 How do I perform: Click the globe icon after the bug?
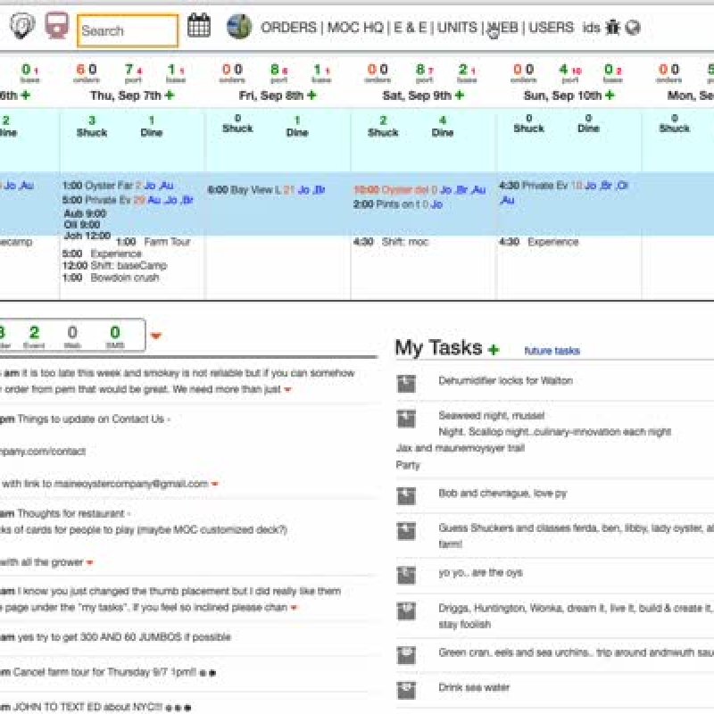(x=633, y=28)
